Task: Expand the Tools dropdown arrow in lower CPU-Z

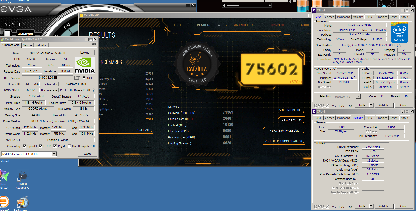Action: (371, 206)
